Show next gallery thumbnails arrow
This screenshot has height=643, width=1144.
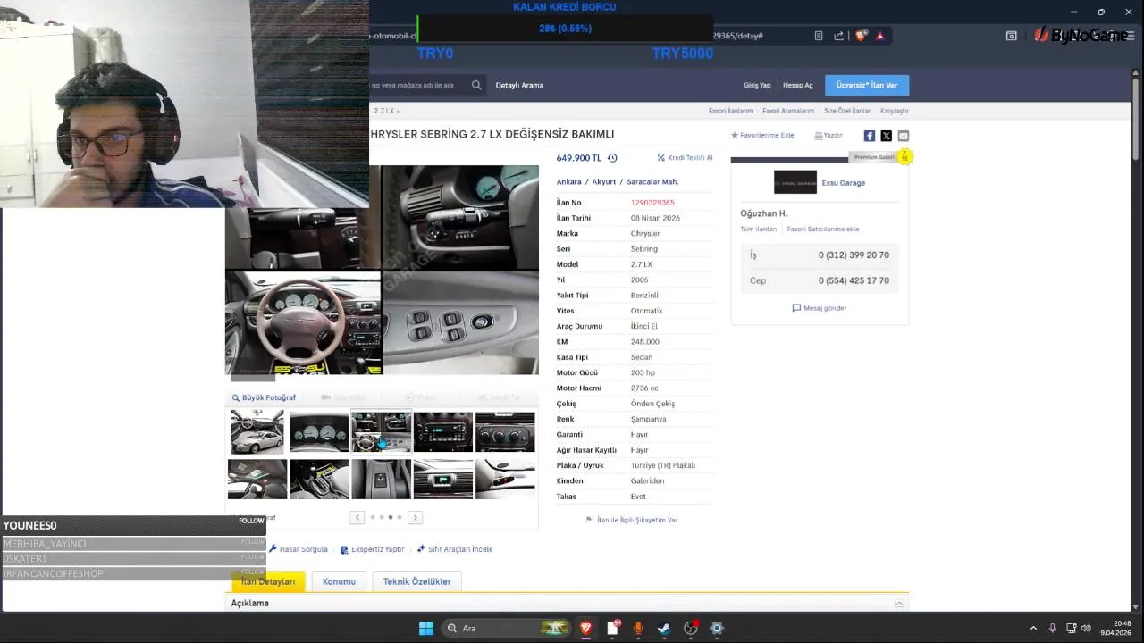click(415, 517)
